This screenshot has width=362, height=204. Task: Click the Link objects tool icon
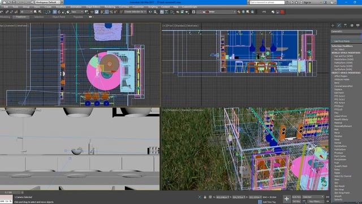click(x=7, y=12)
